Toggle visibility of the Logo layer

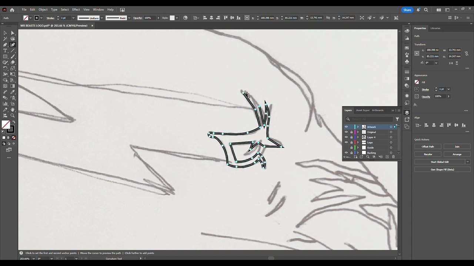[x=346, y=142]
